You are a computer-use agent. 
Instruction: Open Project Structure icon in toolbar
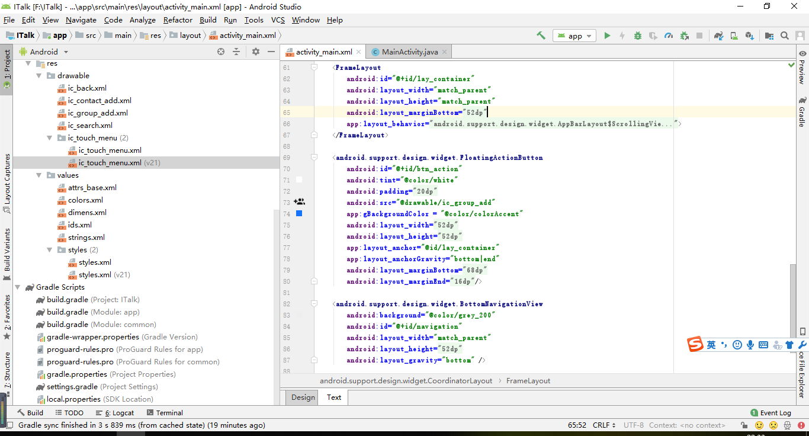click(x=769, y=36)
